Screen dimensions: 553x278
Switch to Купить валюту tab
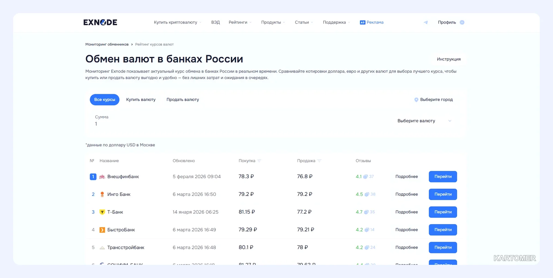click(x=141, y=99)
